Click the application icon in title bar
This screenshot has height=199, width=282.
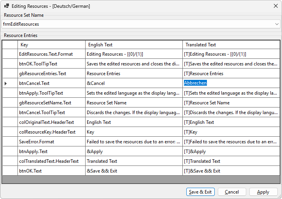(7, 6)
